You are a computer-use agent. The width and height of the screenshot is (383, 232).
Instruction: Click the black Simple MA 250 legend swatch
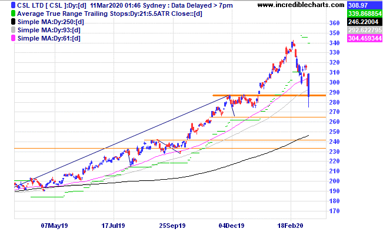(14, 22)
